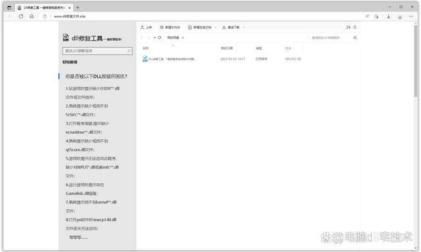Image resolution: width=421 pixels, height=252 pixels.
Task: Click the scrollbar up arrow
Action: 416,23
